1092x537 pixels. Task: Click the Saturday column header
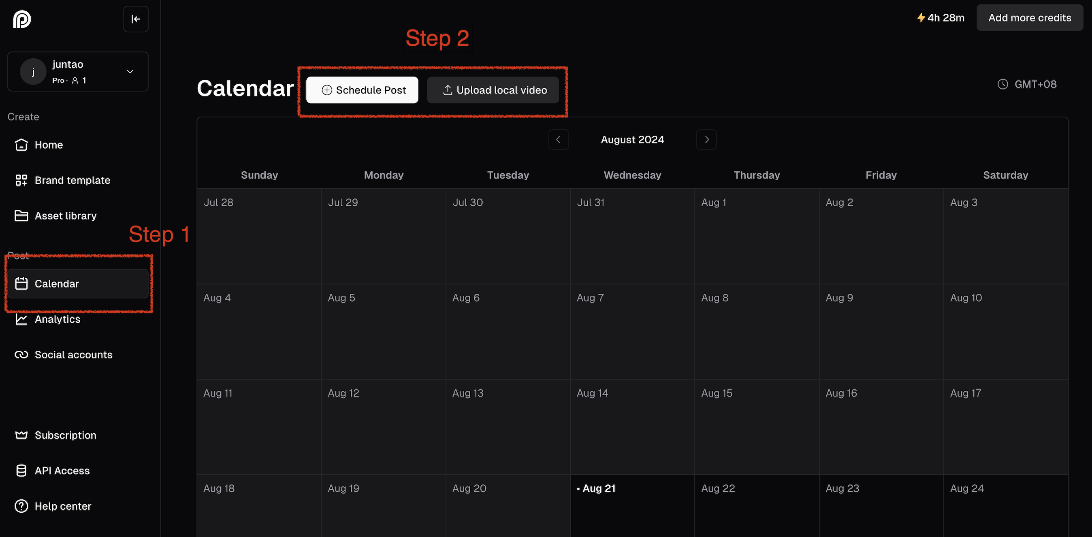1005,175
